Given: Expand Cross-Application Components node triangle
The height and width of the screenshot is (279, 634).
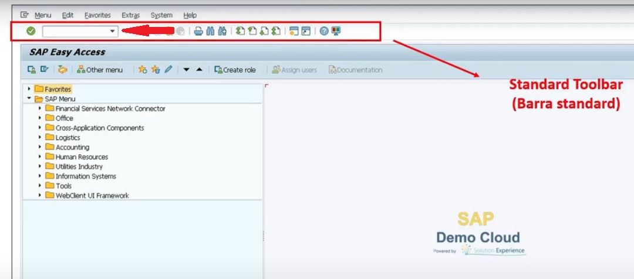Looking at the screenshot, I should point(40,128).
